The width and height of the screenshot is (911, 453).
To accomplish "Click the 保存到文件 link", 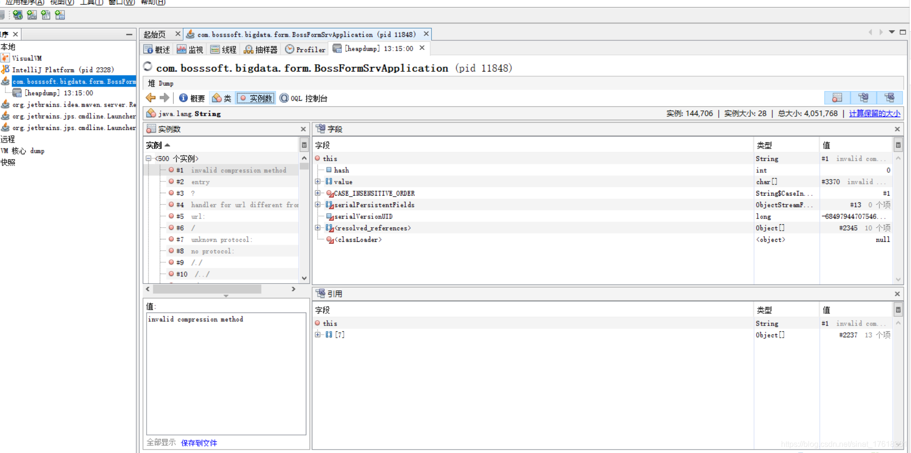I will [x=199, y=443].
